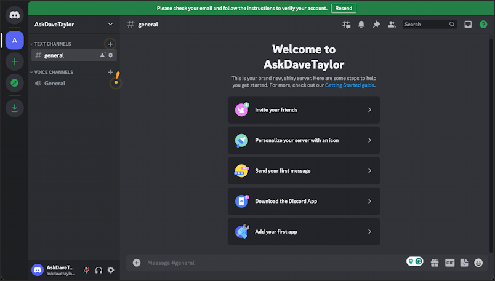Invite people to the general text channel

103,55
